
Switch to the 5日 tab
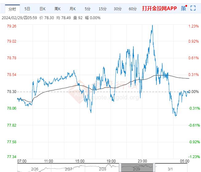tap(27, 9)
